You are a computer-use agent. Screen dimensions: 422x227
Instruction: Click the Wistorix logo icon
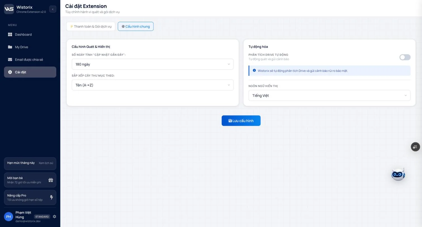9,9
